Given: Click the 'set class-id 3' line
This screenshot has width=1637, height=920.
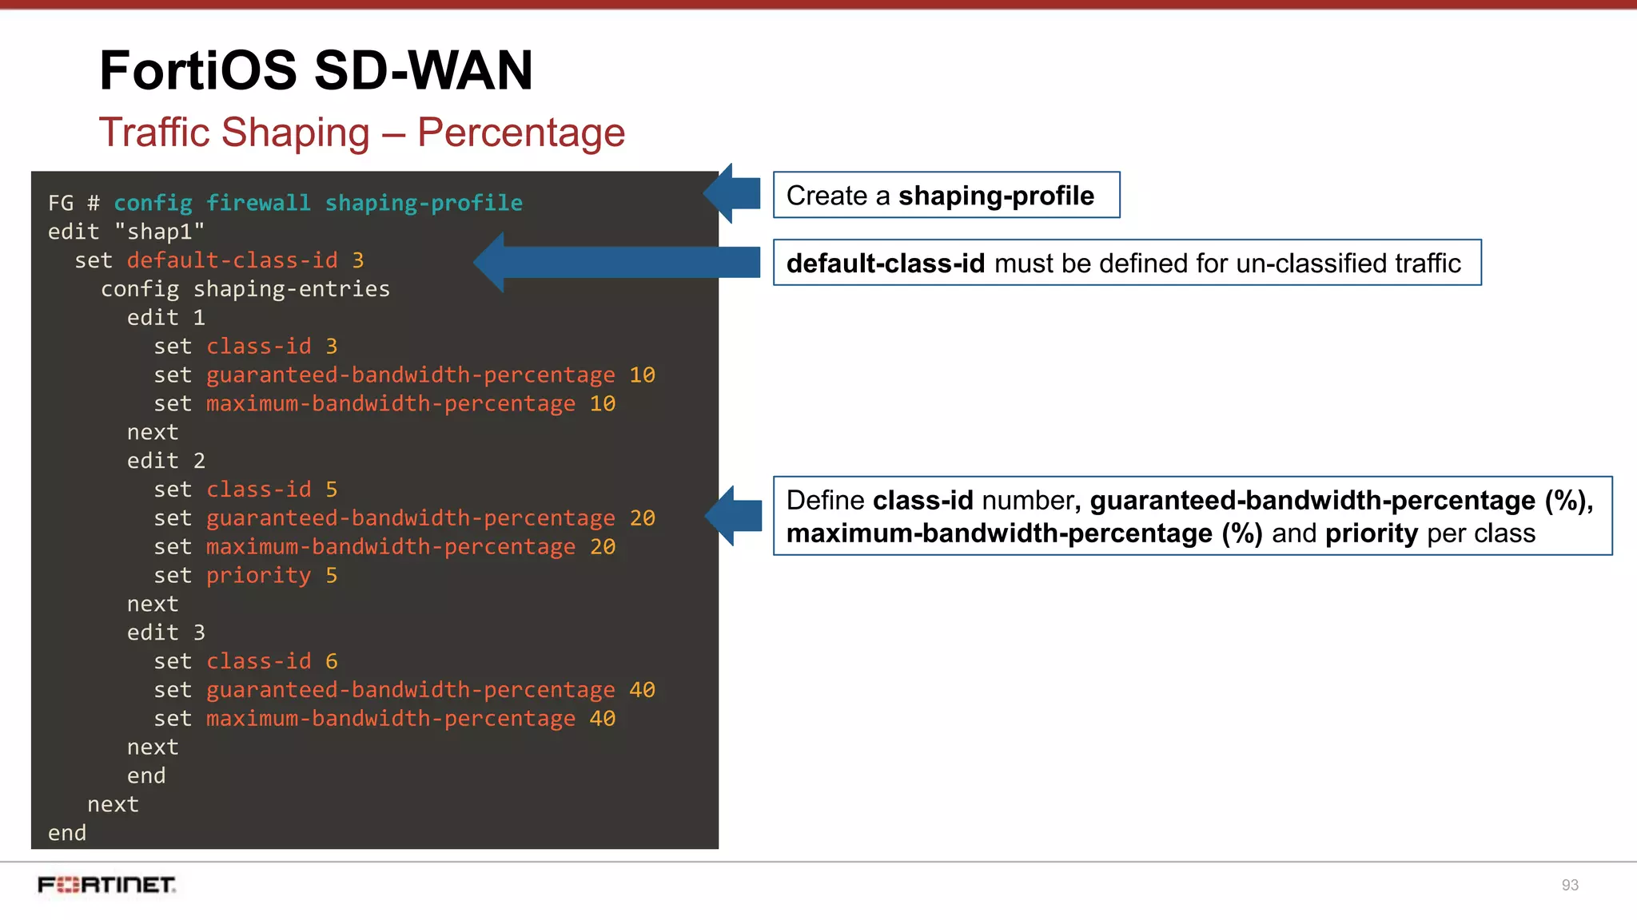Looking at the screenshot, I should 245,347.
